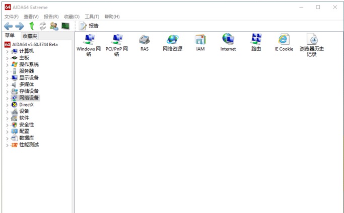Image resolution: width=344 pixels, height=213 pixels.
Task: Go forward with the blue right arrow
Action: [x=20, y=26]
